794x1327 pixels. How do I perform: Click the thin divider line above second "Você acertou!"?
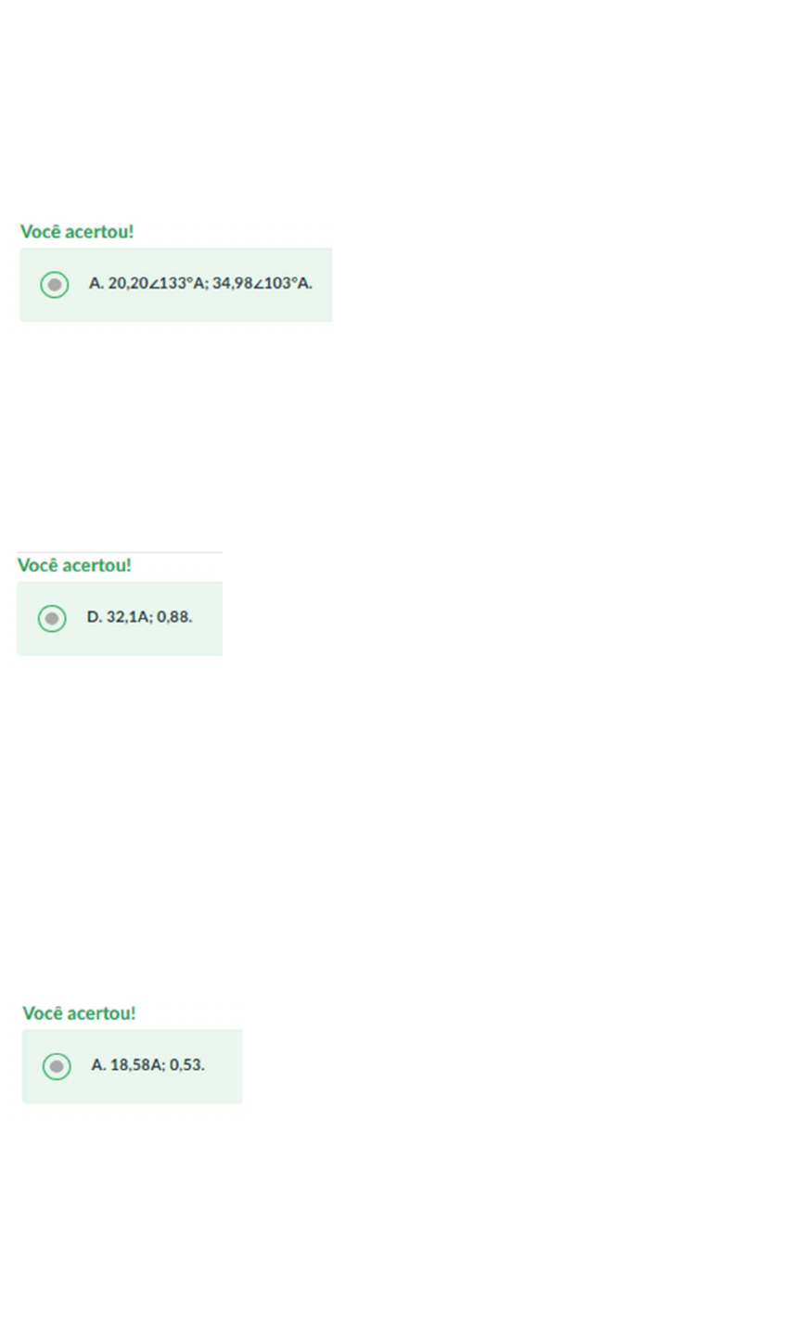pos(120,552)
